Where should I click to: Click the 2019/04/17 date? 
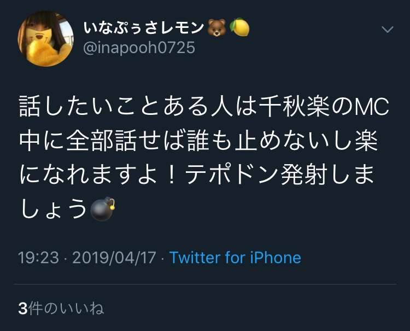tap(114, 258)
